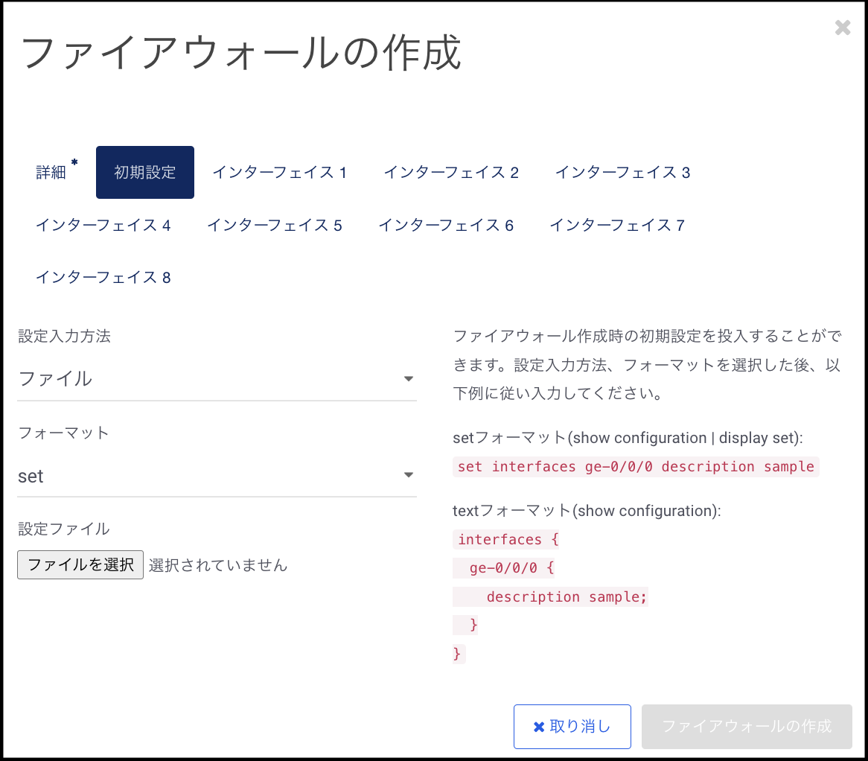Click the 設定ファイル field label
Screen dimensions: 868x761
coord(64,529)
